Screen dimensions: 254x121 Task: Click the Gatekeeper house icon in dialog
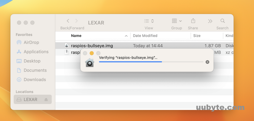(x=90, y=62)
